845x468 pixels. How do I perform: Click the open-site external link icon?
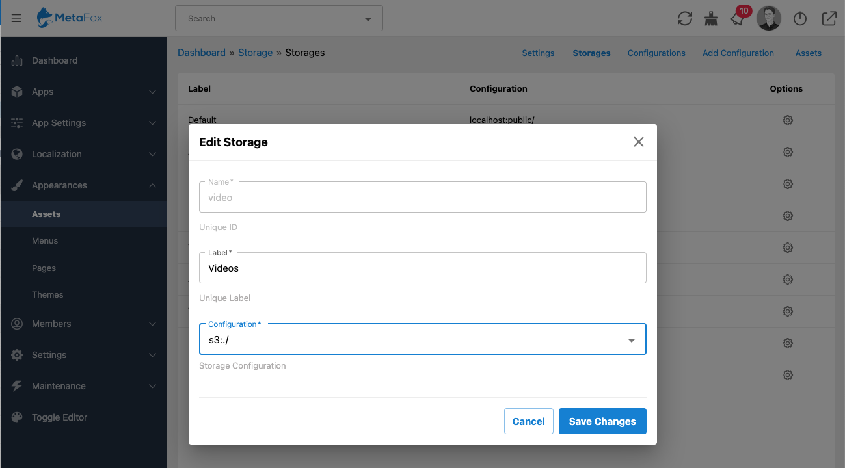click(x=829, y=19)
